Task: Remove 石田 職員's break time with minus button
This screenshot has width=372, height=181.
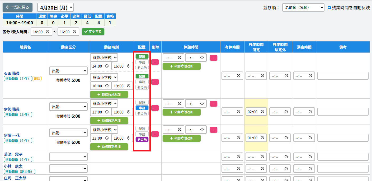Action: coord(213,58)
